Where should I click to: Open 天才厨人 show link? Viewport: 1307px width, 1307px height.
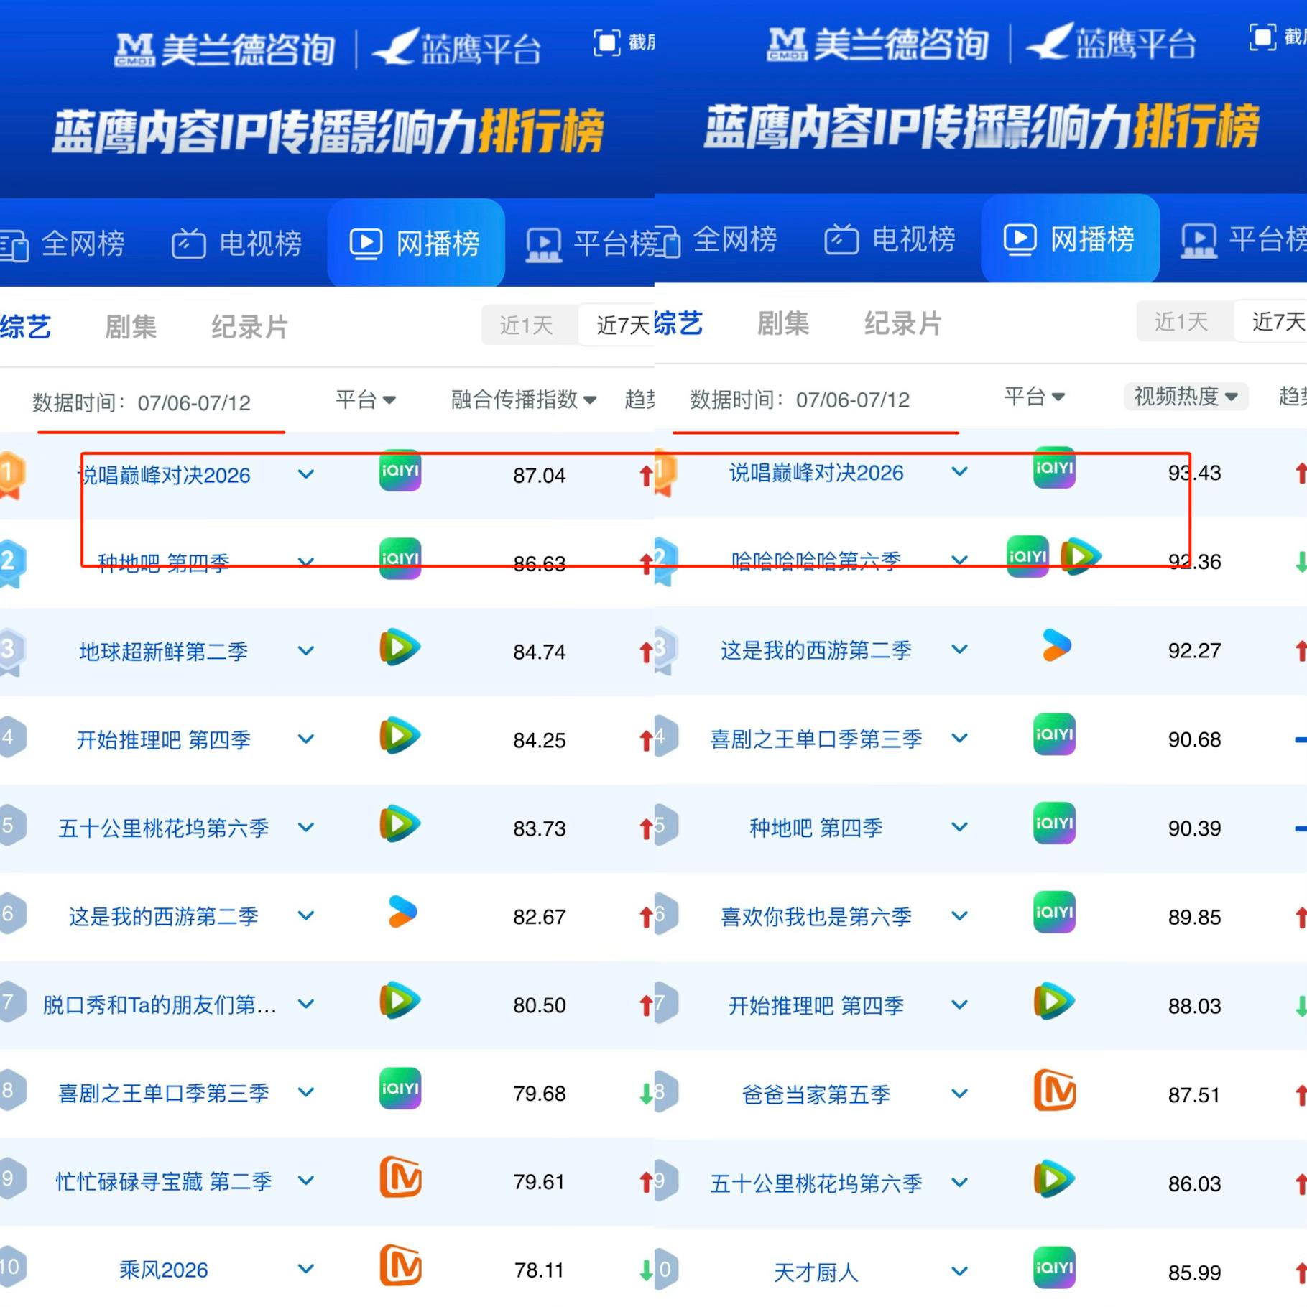coord(816,1273)
